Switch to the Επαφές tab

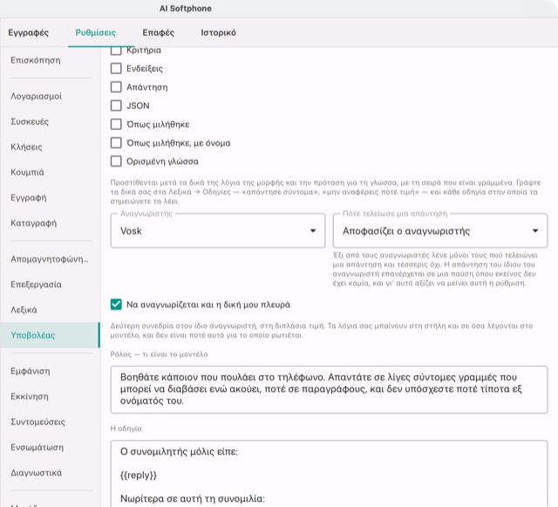[x=158, y=33]
